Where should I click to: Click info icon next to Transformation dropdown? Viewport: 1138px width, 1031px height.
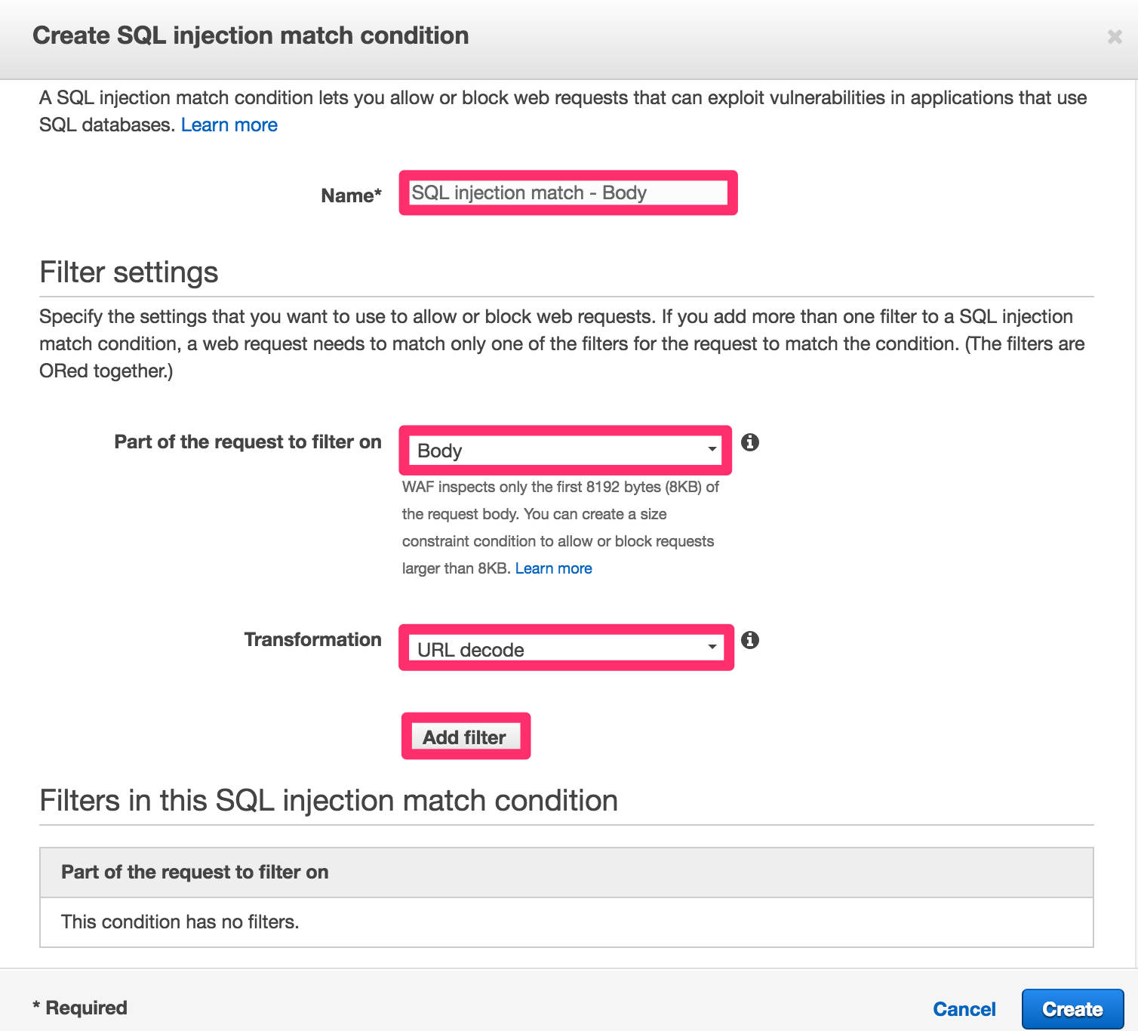pyautogui.click(x=749, y=640)
